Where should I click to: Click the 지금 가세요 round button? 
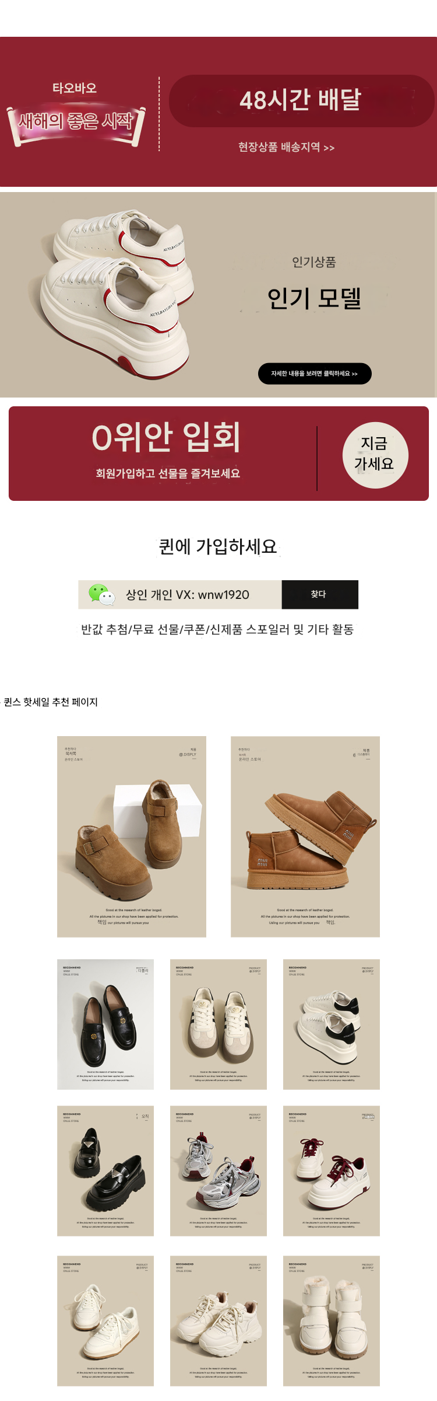tap(375, 454)
